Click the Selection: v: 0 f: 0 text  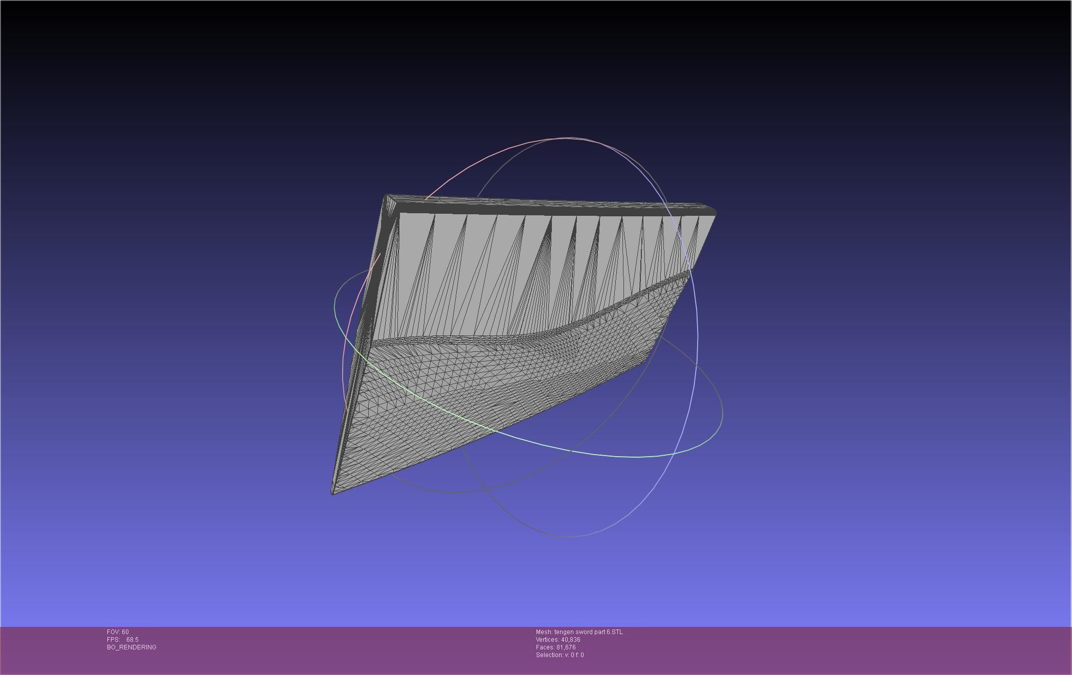click(560, 655)
